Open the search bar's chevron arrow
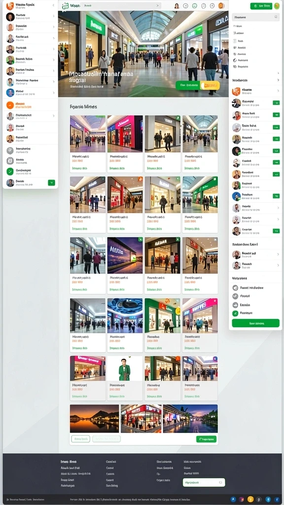Viewport: 284px width, 505px height. coord(157,5)
